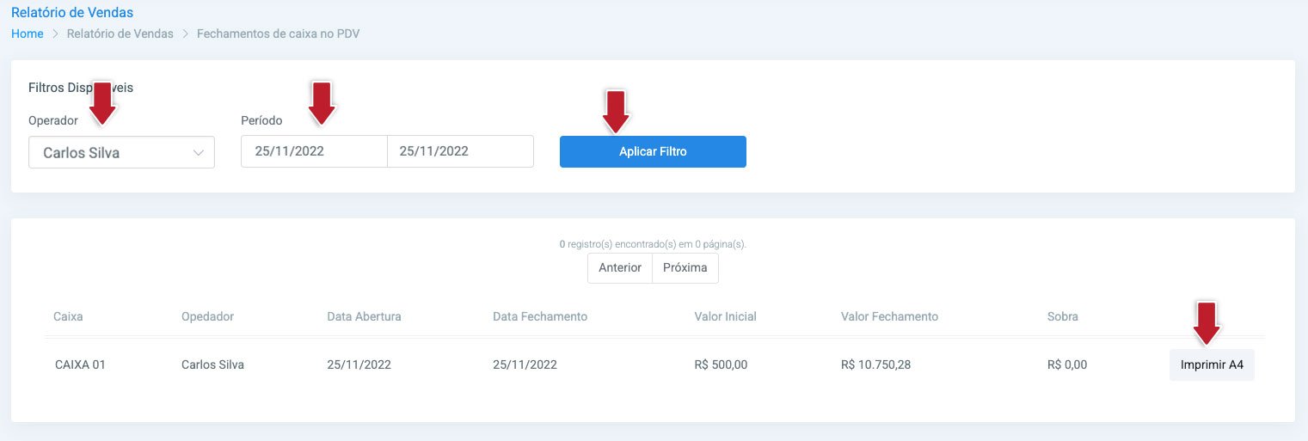Go to previous page with Anterior

[x=620, y=267]
